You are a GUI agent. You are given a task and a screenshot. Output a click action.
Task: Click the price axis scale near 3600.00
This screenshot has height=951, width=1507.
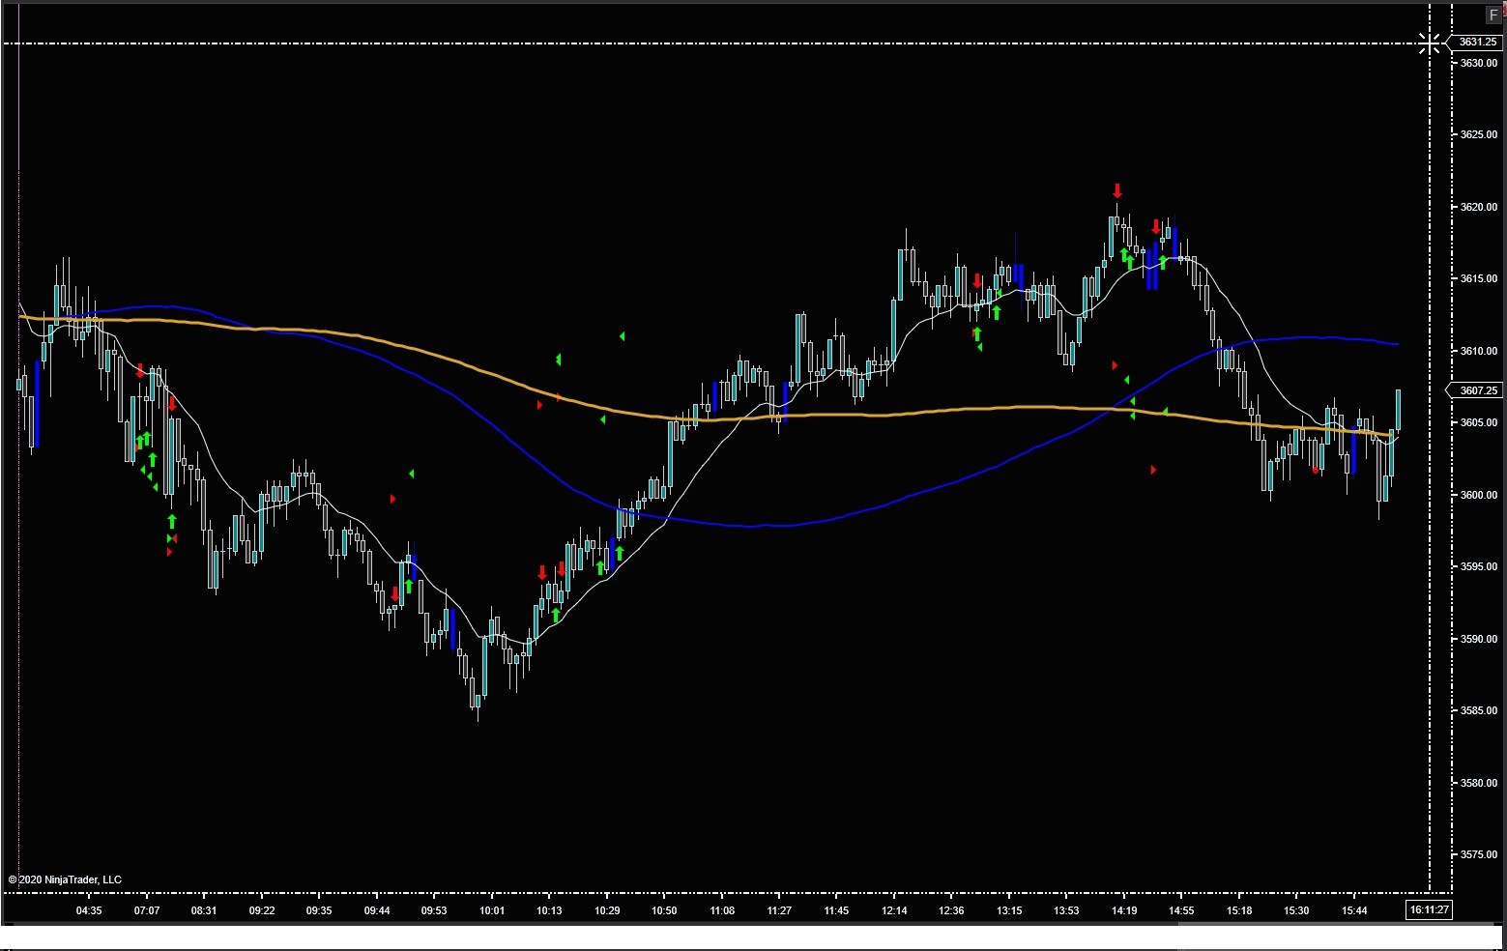1478,495
